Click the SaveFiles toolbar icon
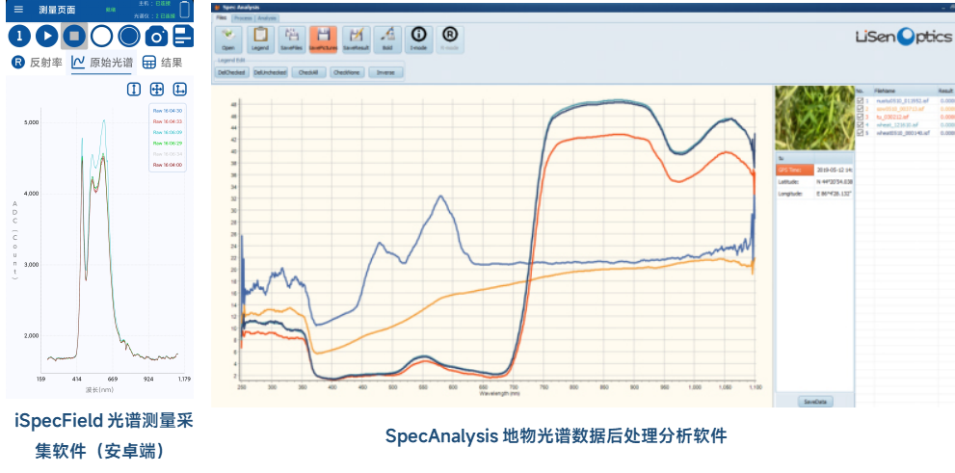955x473 pixels. coord(292,39)
